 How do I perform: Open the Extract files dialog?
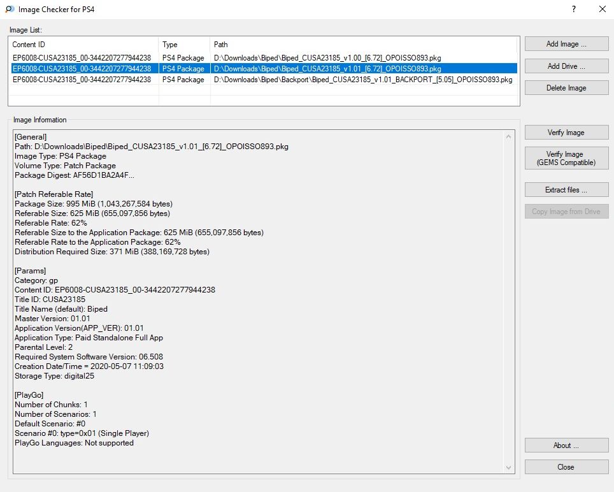coord(566,190)
